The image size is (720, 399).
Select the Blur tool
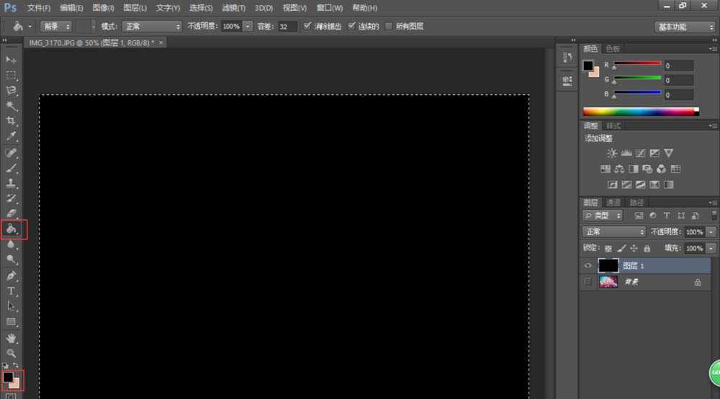(11, 244)
